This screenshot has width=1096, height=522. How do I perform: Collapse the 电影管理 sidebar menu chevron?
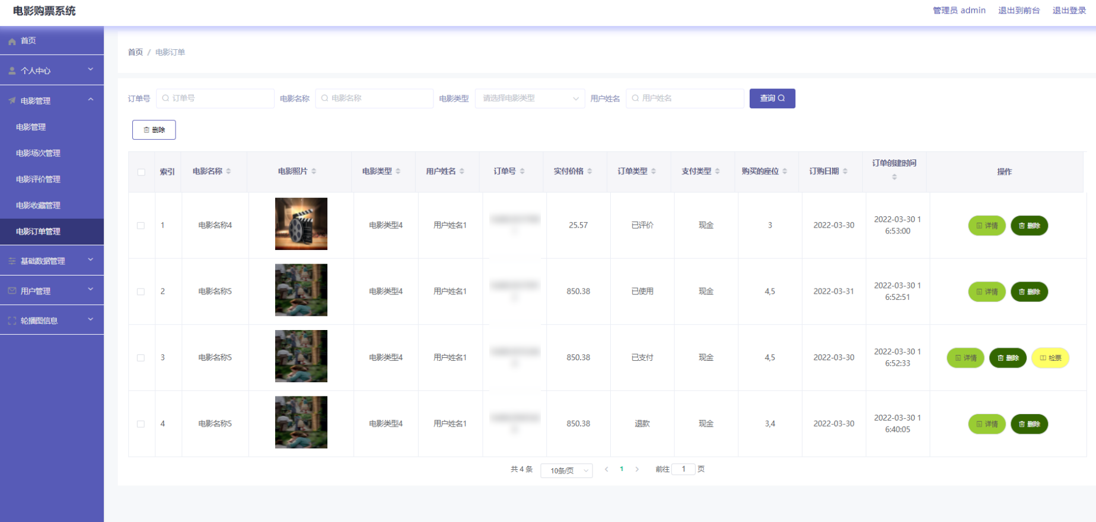point(91,100)
